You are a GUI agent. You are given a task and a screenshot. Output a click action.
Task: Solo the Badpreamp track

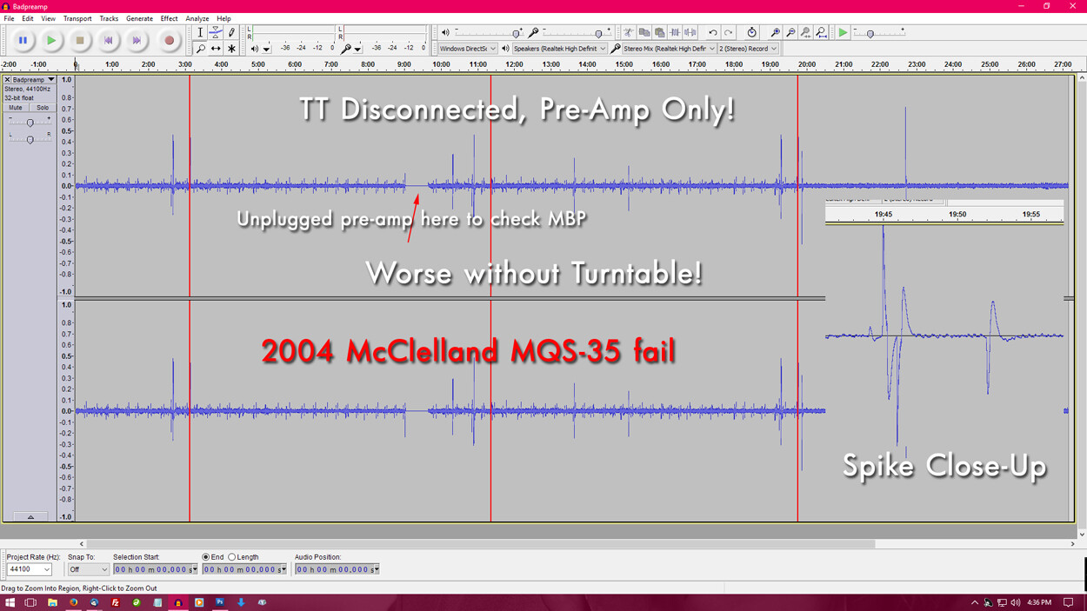point(43,108)
